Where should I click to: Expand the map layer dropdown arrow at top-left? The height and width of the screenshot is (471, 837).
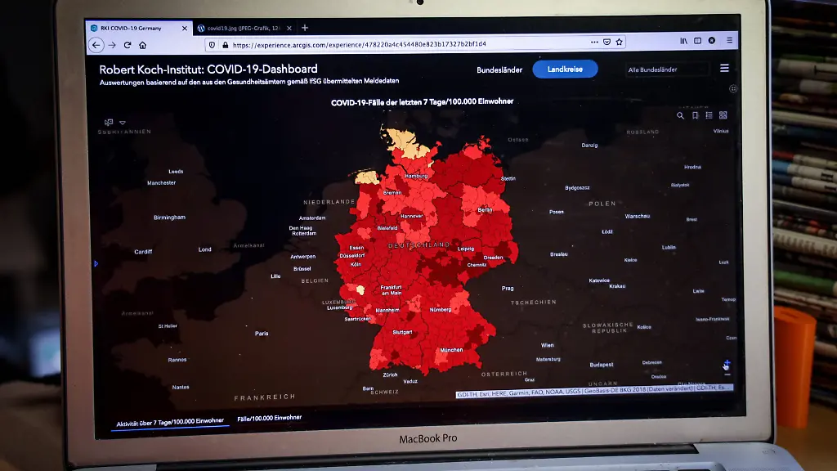[x=123, y=123]
